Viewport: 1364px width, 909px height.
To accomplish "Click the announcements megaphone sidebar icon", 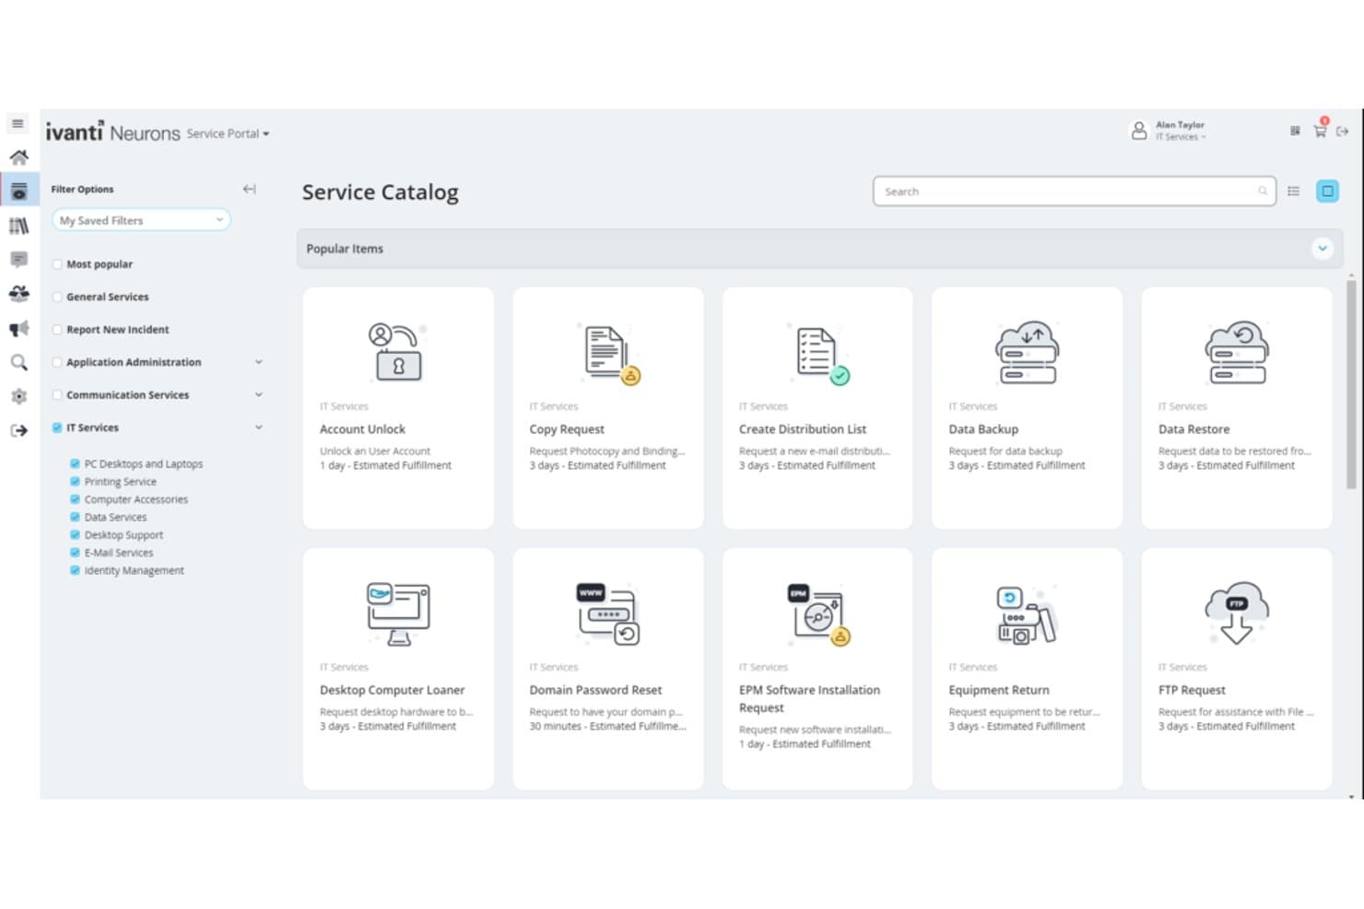I will 18,329.
